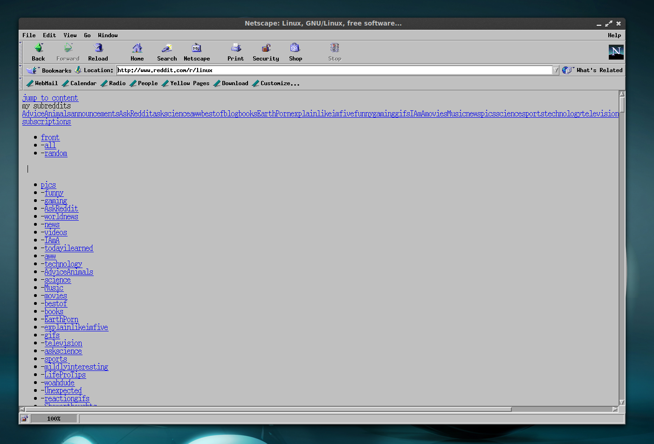Click the horizontal scrollbar left arrow

click(x=22, y=410)
